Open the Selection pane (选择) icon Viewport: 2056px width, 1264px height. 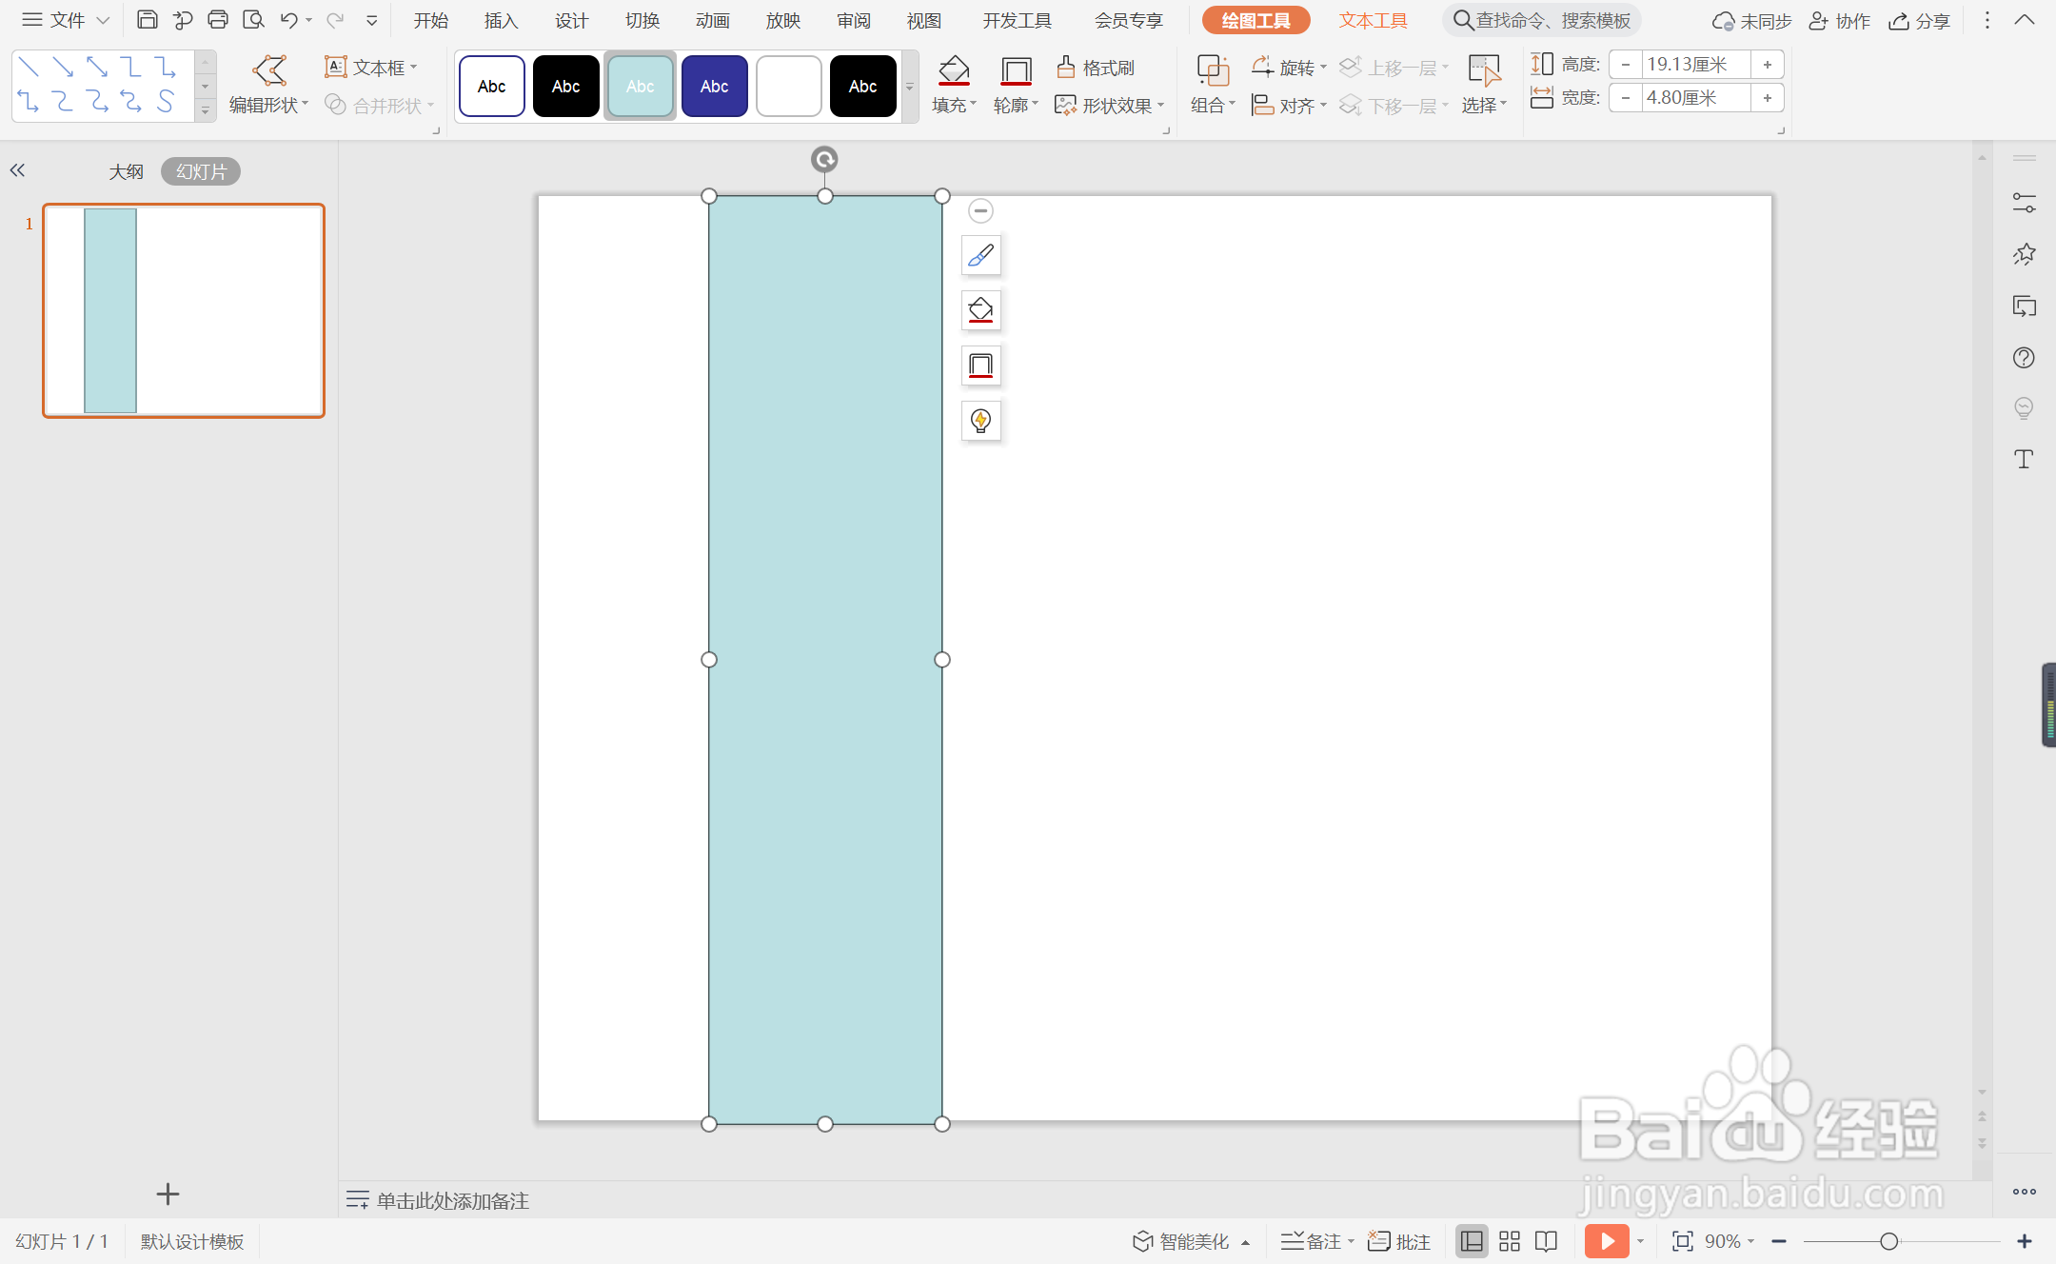click(1483, 71)
